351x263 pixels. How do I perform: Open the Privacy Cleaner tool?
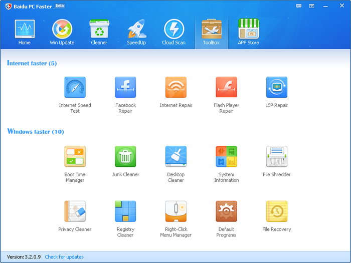pos(75,211)
